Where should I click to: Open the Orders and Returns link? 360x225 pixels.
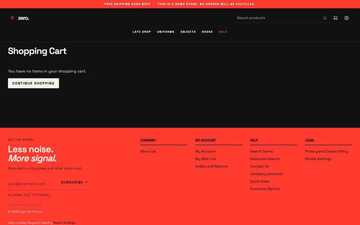pos(212,166)
